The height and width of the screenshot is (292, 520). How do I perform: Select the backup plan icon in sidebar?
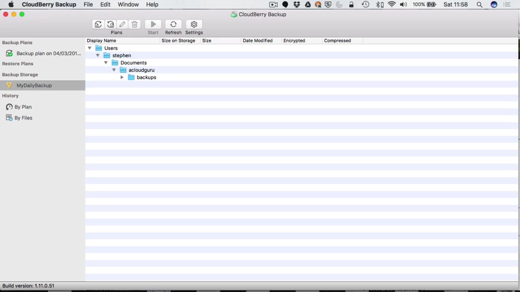(9, 54)
